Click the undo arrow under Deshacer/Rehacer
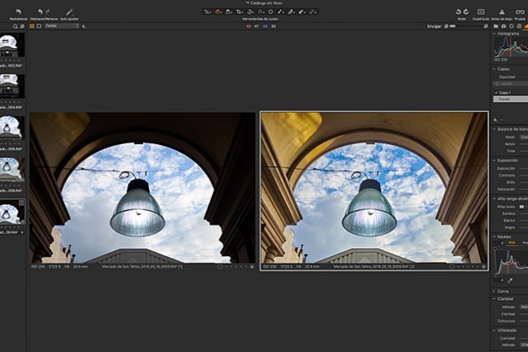528x352 pixels. coord(40,12)
